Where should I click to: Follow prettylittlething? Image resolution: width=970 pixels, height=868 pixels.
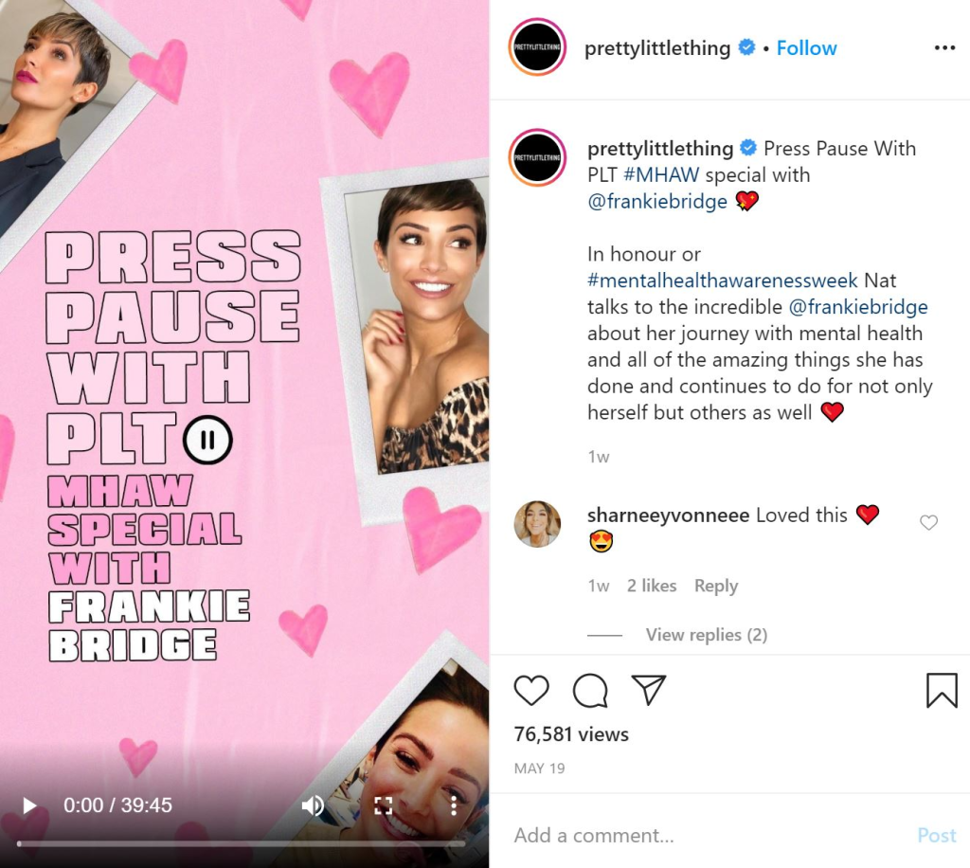pyautogui.click(x=807, y=47)
